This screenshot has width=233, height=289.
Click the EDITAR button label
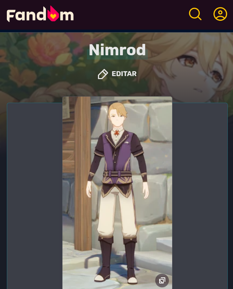tap(124, 74)
